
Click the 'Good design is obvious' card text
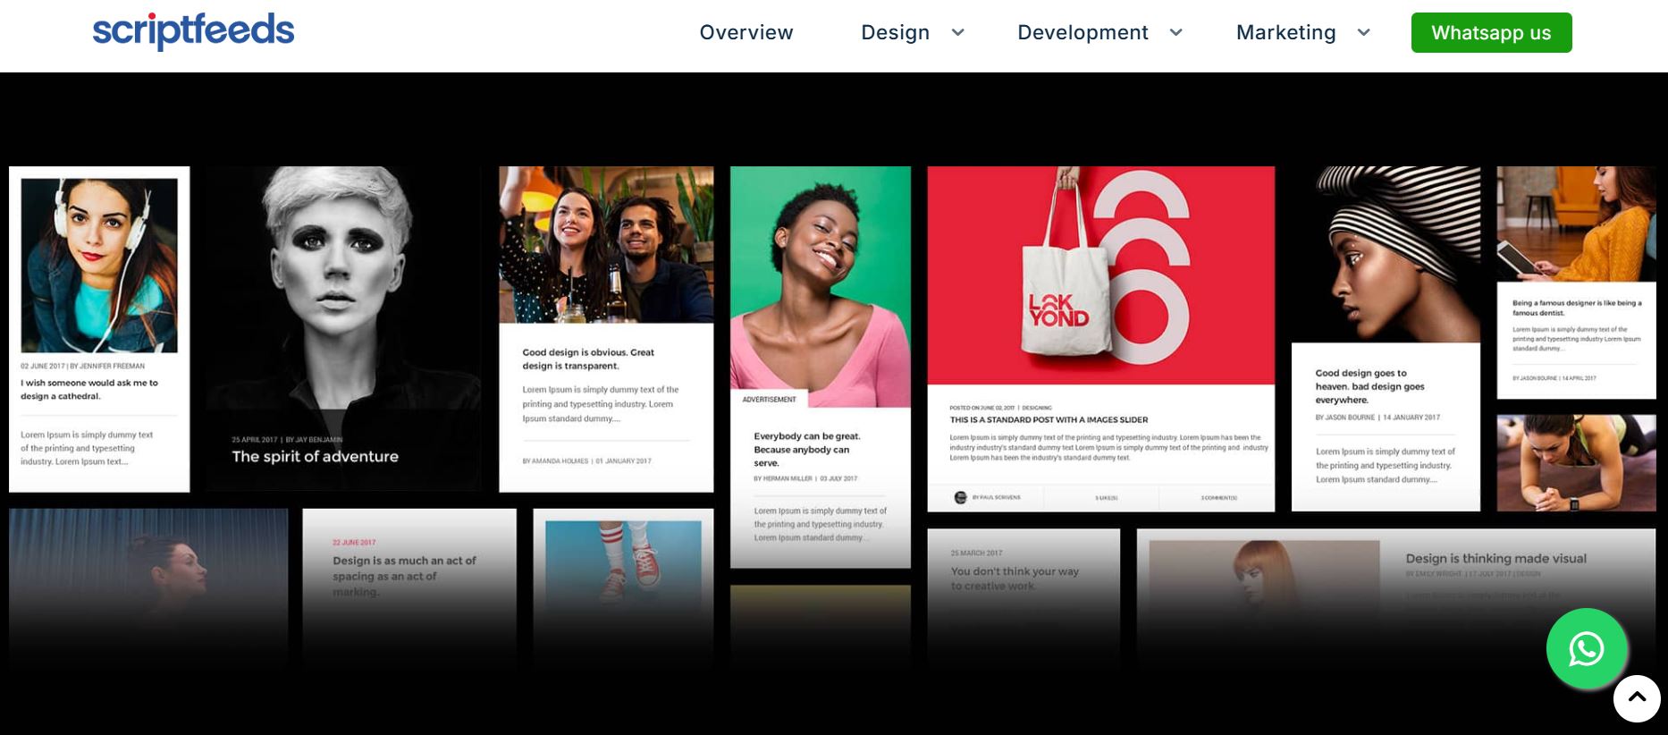tap(588, 359)
